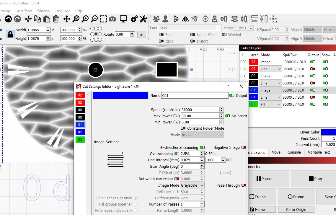Open the camera control icon
The height and width of the screenshot is (215, 336).
coord(112,19)
